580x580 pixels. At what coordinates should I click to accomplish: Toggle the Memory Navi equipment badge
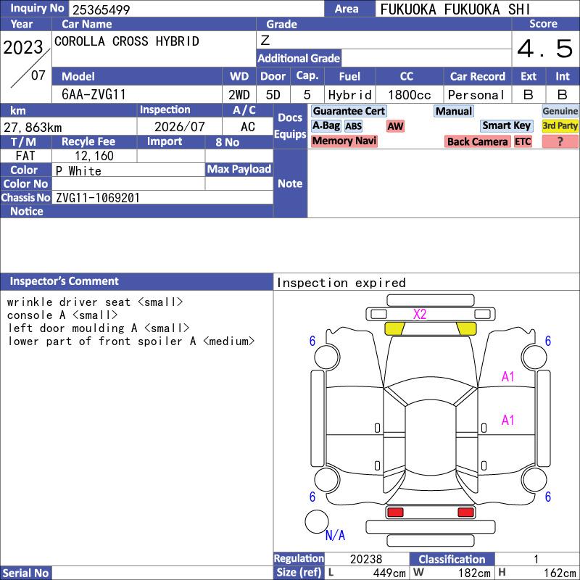pyautogui.click(x=344, y=141)
